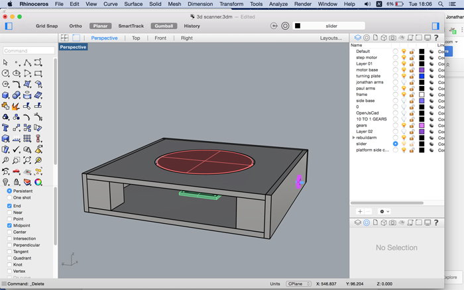Expand the rebuildarm layer group
464x290 pixels.
coord(353,138)
